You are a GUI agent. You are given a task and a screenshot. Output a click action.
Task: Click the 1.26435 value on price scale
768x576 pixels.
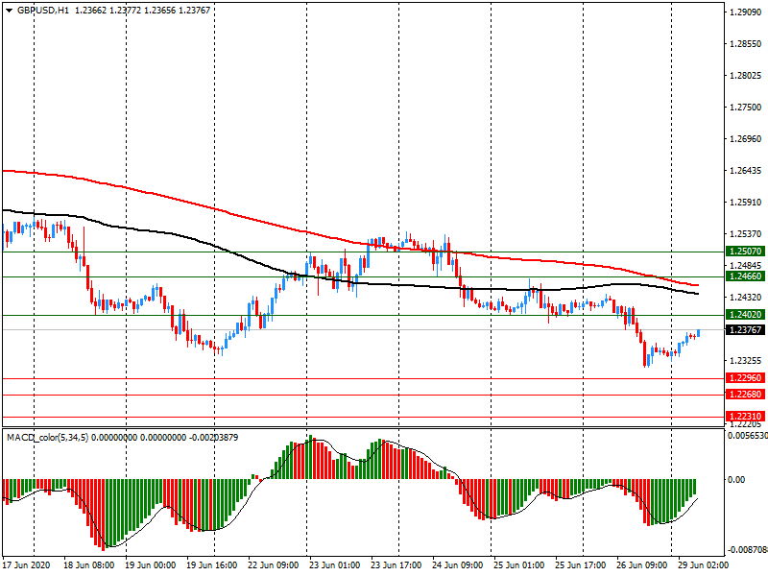(x=746, y=171)
